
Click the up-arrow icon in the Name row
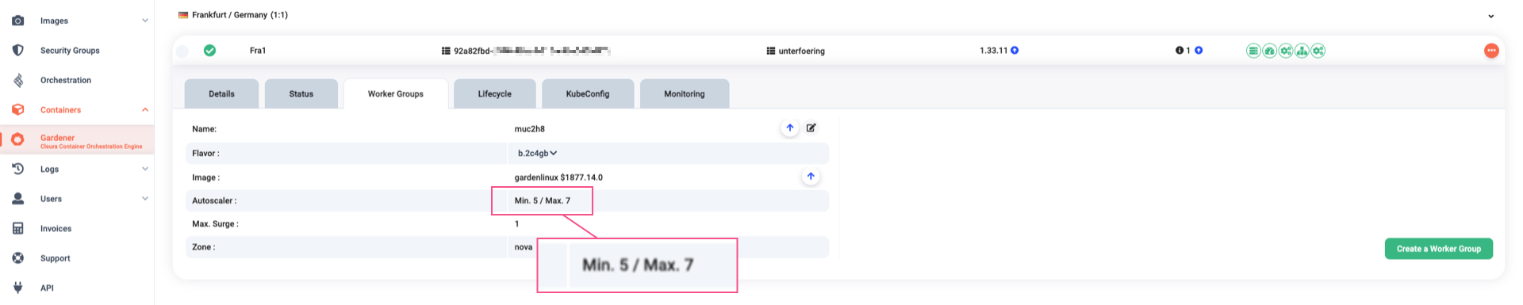tap(790, 128)
